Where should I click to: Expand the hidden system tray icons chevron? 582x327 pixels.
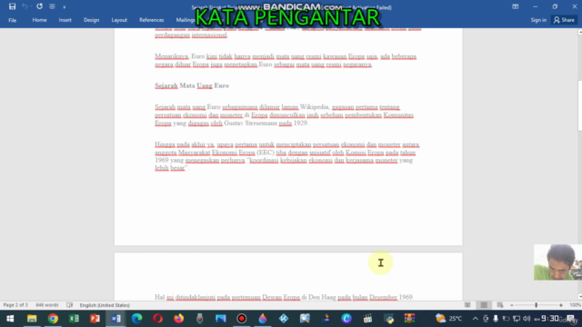[x=475, y=319]
